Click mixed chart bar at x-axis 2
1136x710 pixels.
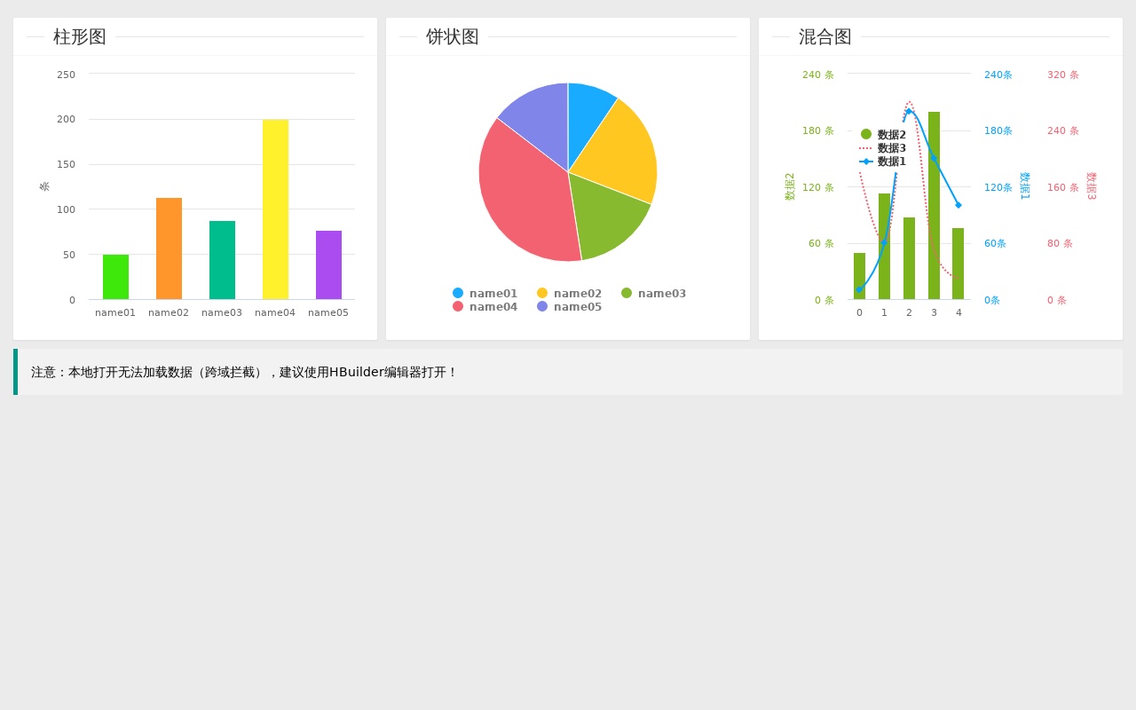pyautogui.click(x=909, y=258)
